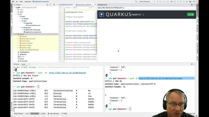Click the Git push arrow icon
The image size is (209, 117).
click(181, 2)
